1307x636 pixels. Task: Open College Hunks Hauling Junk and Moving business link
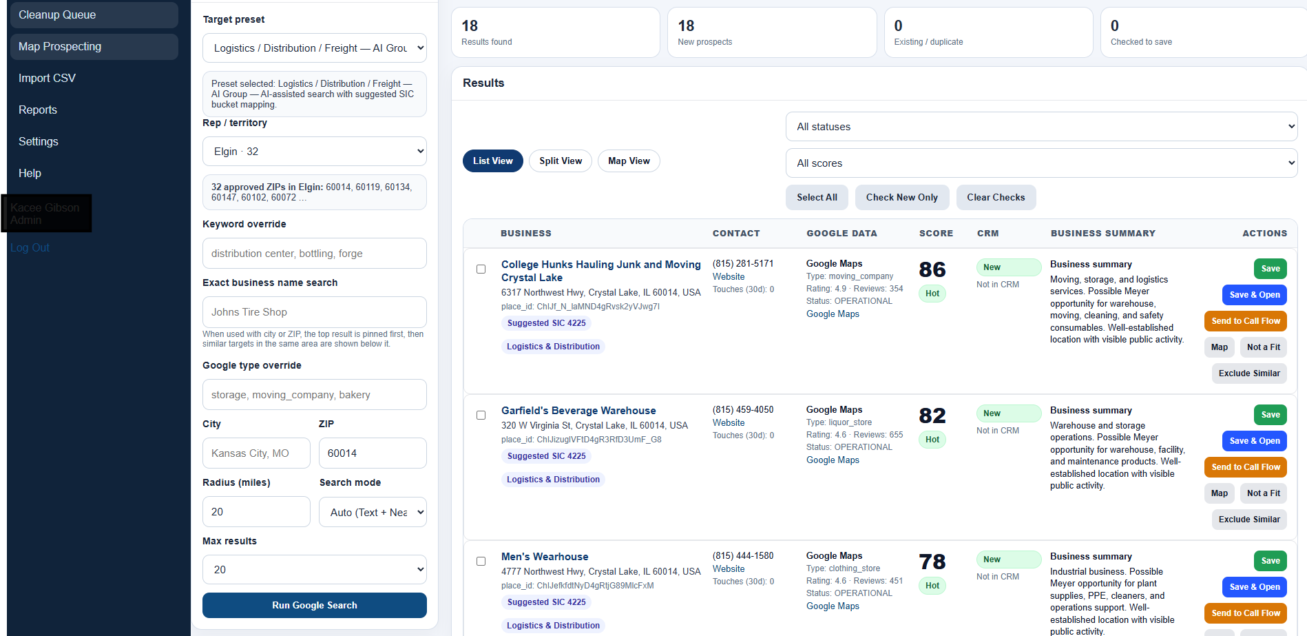click(601, 271)
